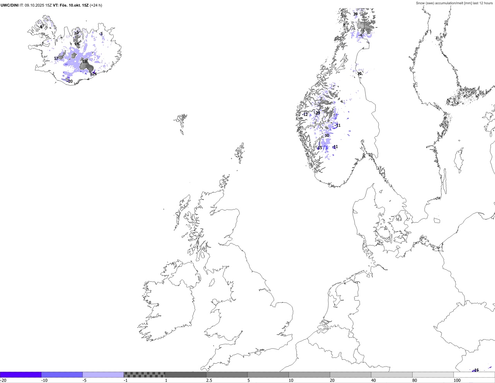Click the 20 tick label on the legend scale
495x383 pixels.
coord(332,380)
